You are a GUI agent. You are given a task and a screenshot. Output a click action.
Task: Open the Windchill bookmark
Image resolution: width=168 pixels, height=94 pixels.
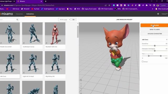pos(25,9)
